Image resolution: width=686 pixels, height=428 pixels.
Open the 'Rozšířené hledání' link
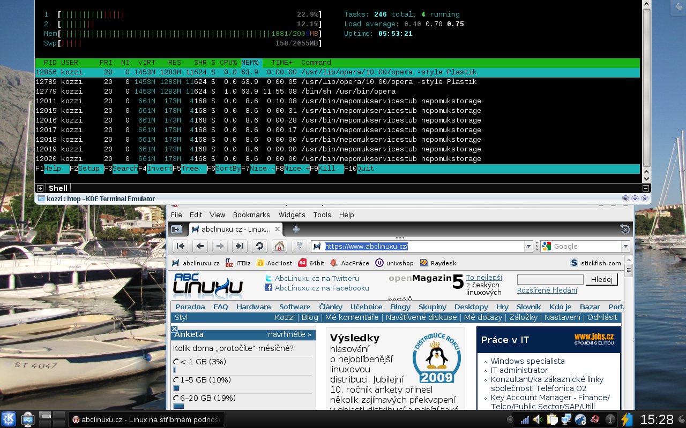(547, 290)
